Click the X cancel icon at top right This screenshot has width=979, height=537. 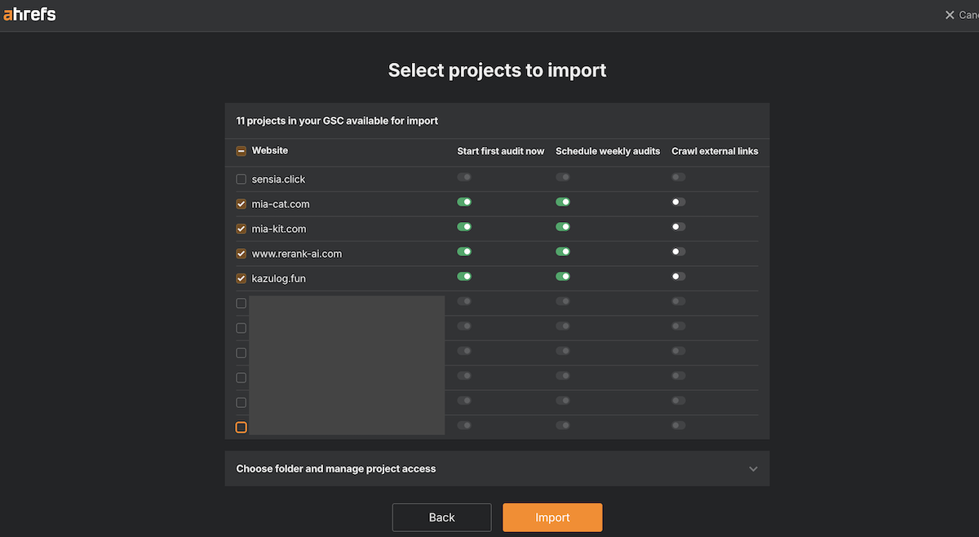[x=949, y=14]
